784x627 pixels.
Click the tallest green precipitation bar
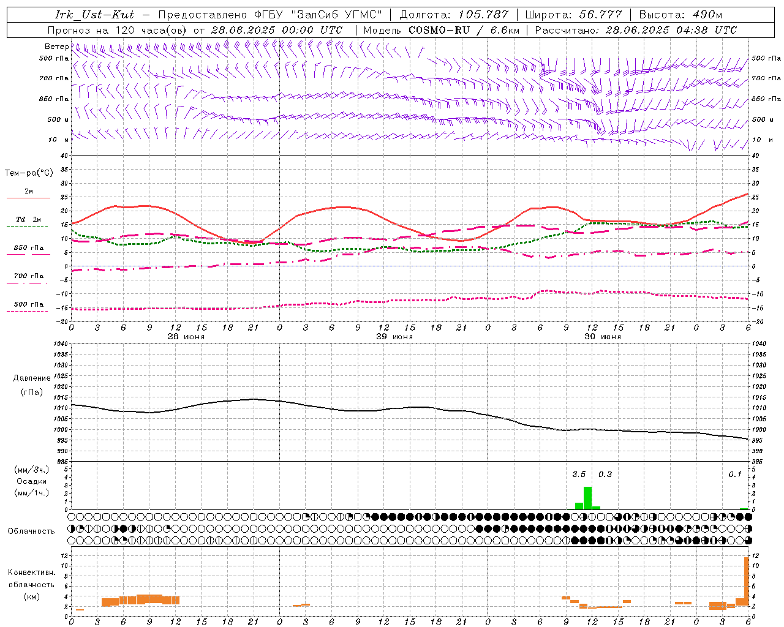[587, 498]
